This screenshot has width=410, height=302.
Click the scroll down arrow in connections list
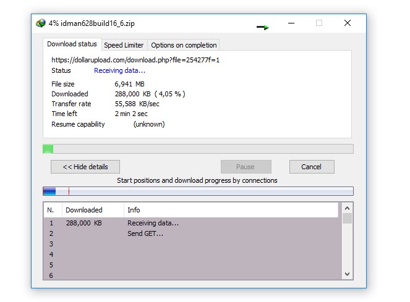[348, 274]
